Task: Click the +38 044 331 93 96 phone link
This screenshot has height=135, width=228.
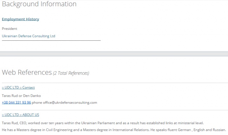Action: tap(16, 102)
